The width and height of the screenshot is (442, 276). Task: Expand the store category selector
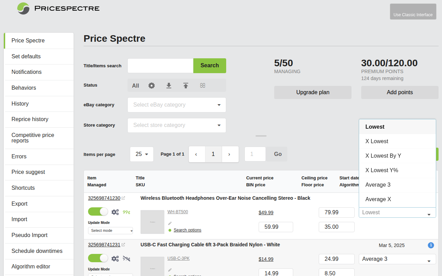(176, 125)
